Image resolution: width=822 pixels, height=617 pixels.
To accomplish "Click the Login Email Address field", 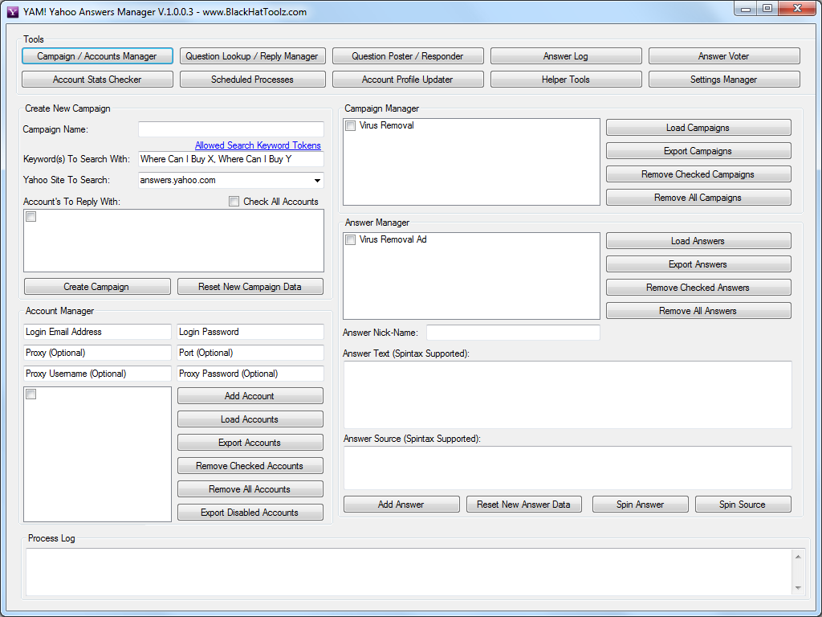I will coord(97,332).
